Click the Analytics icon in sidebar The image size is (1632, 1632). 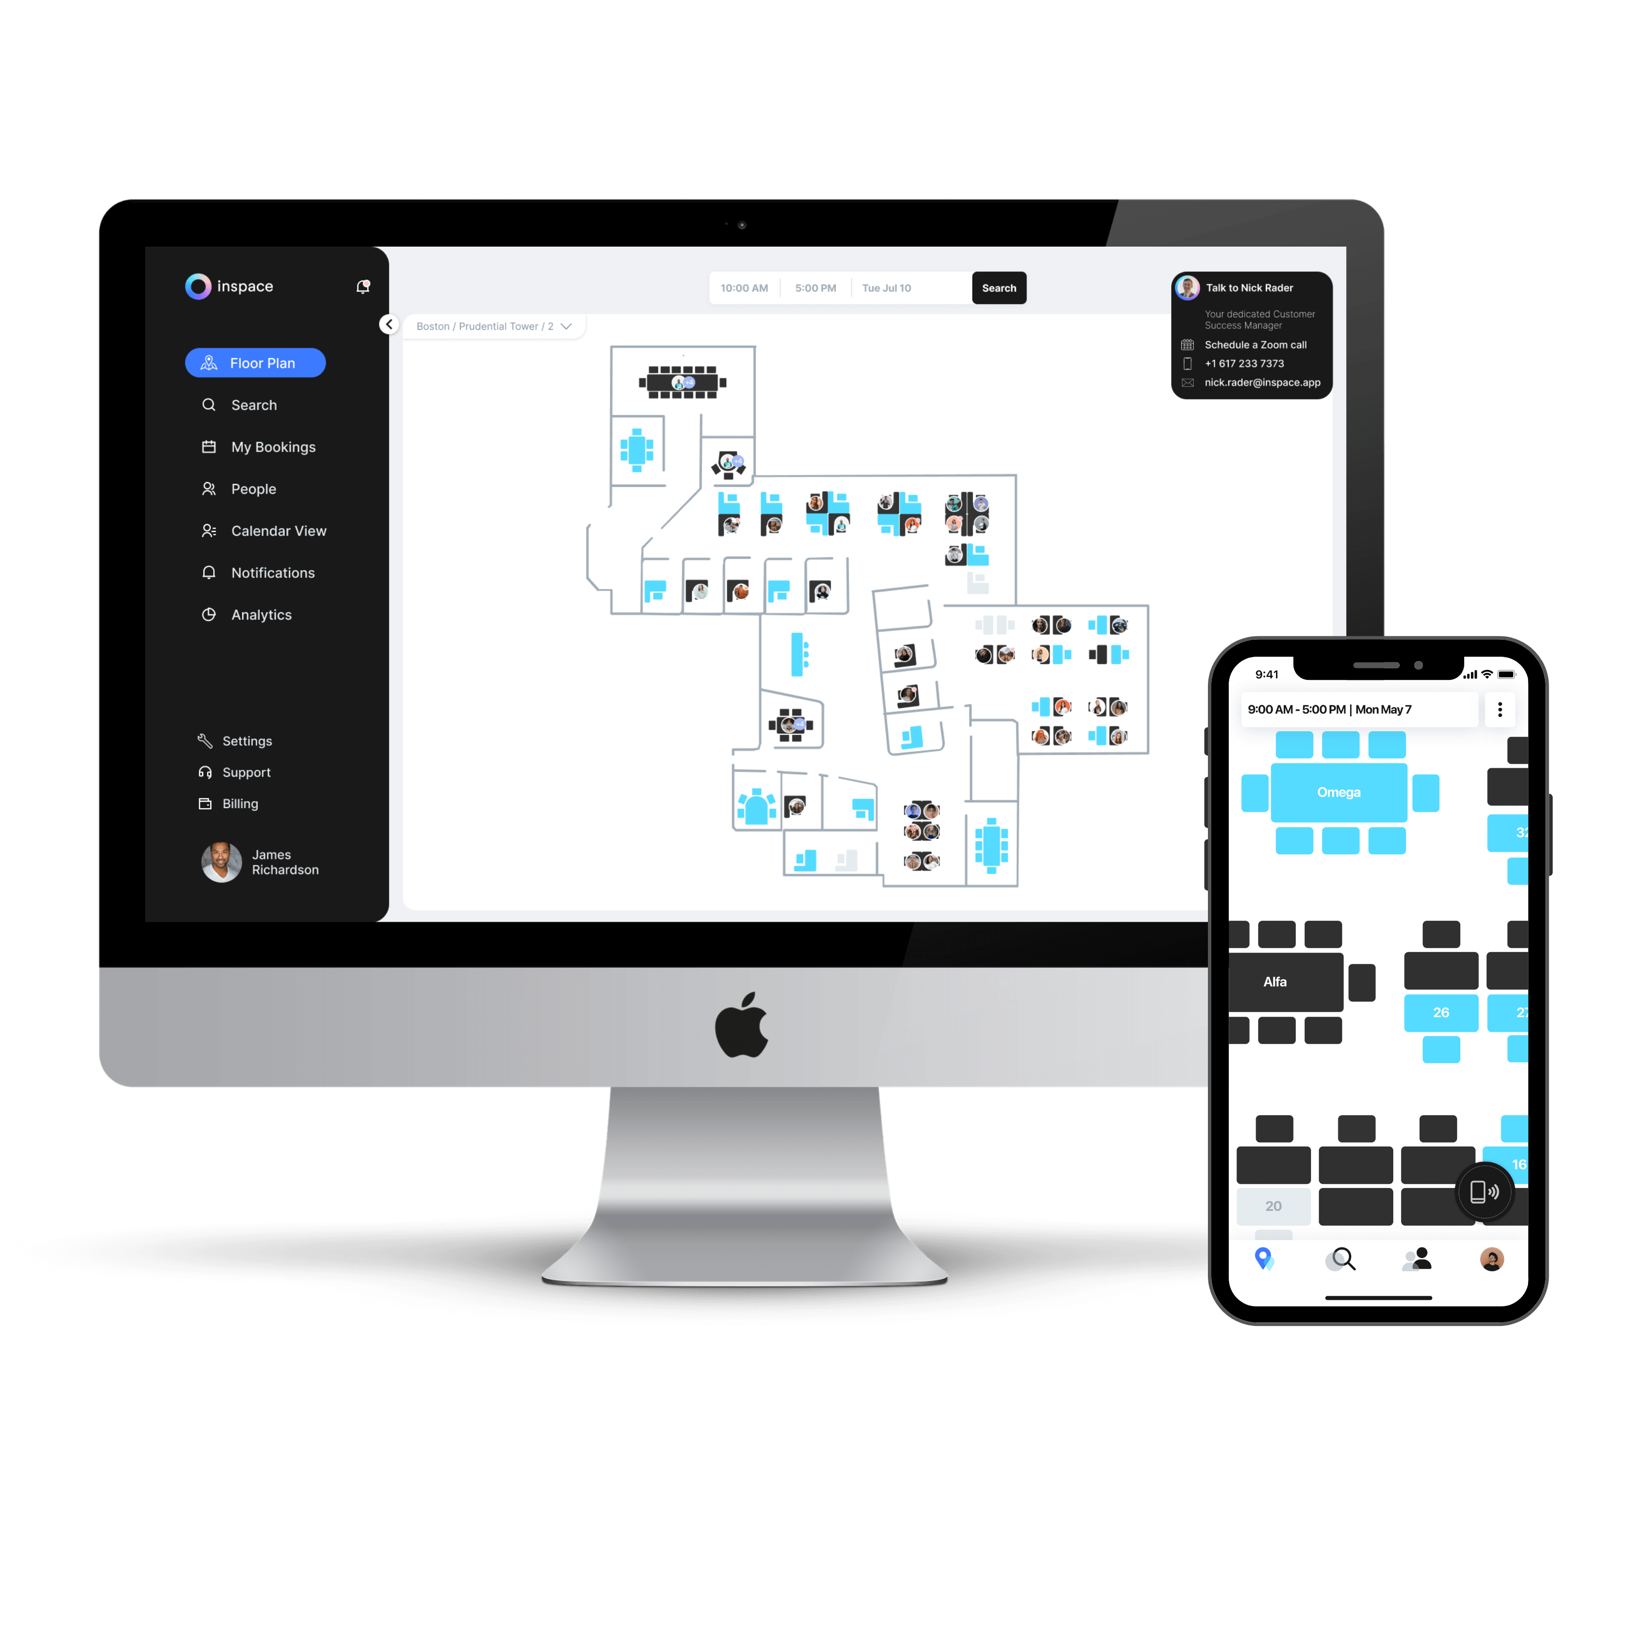pyautogui.click(x=209, y=614)
